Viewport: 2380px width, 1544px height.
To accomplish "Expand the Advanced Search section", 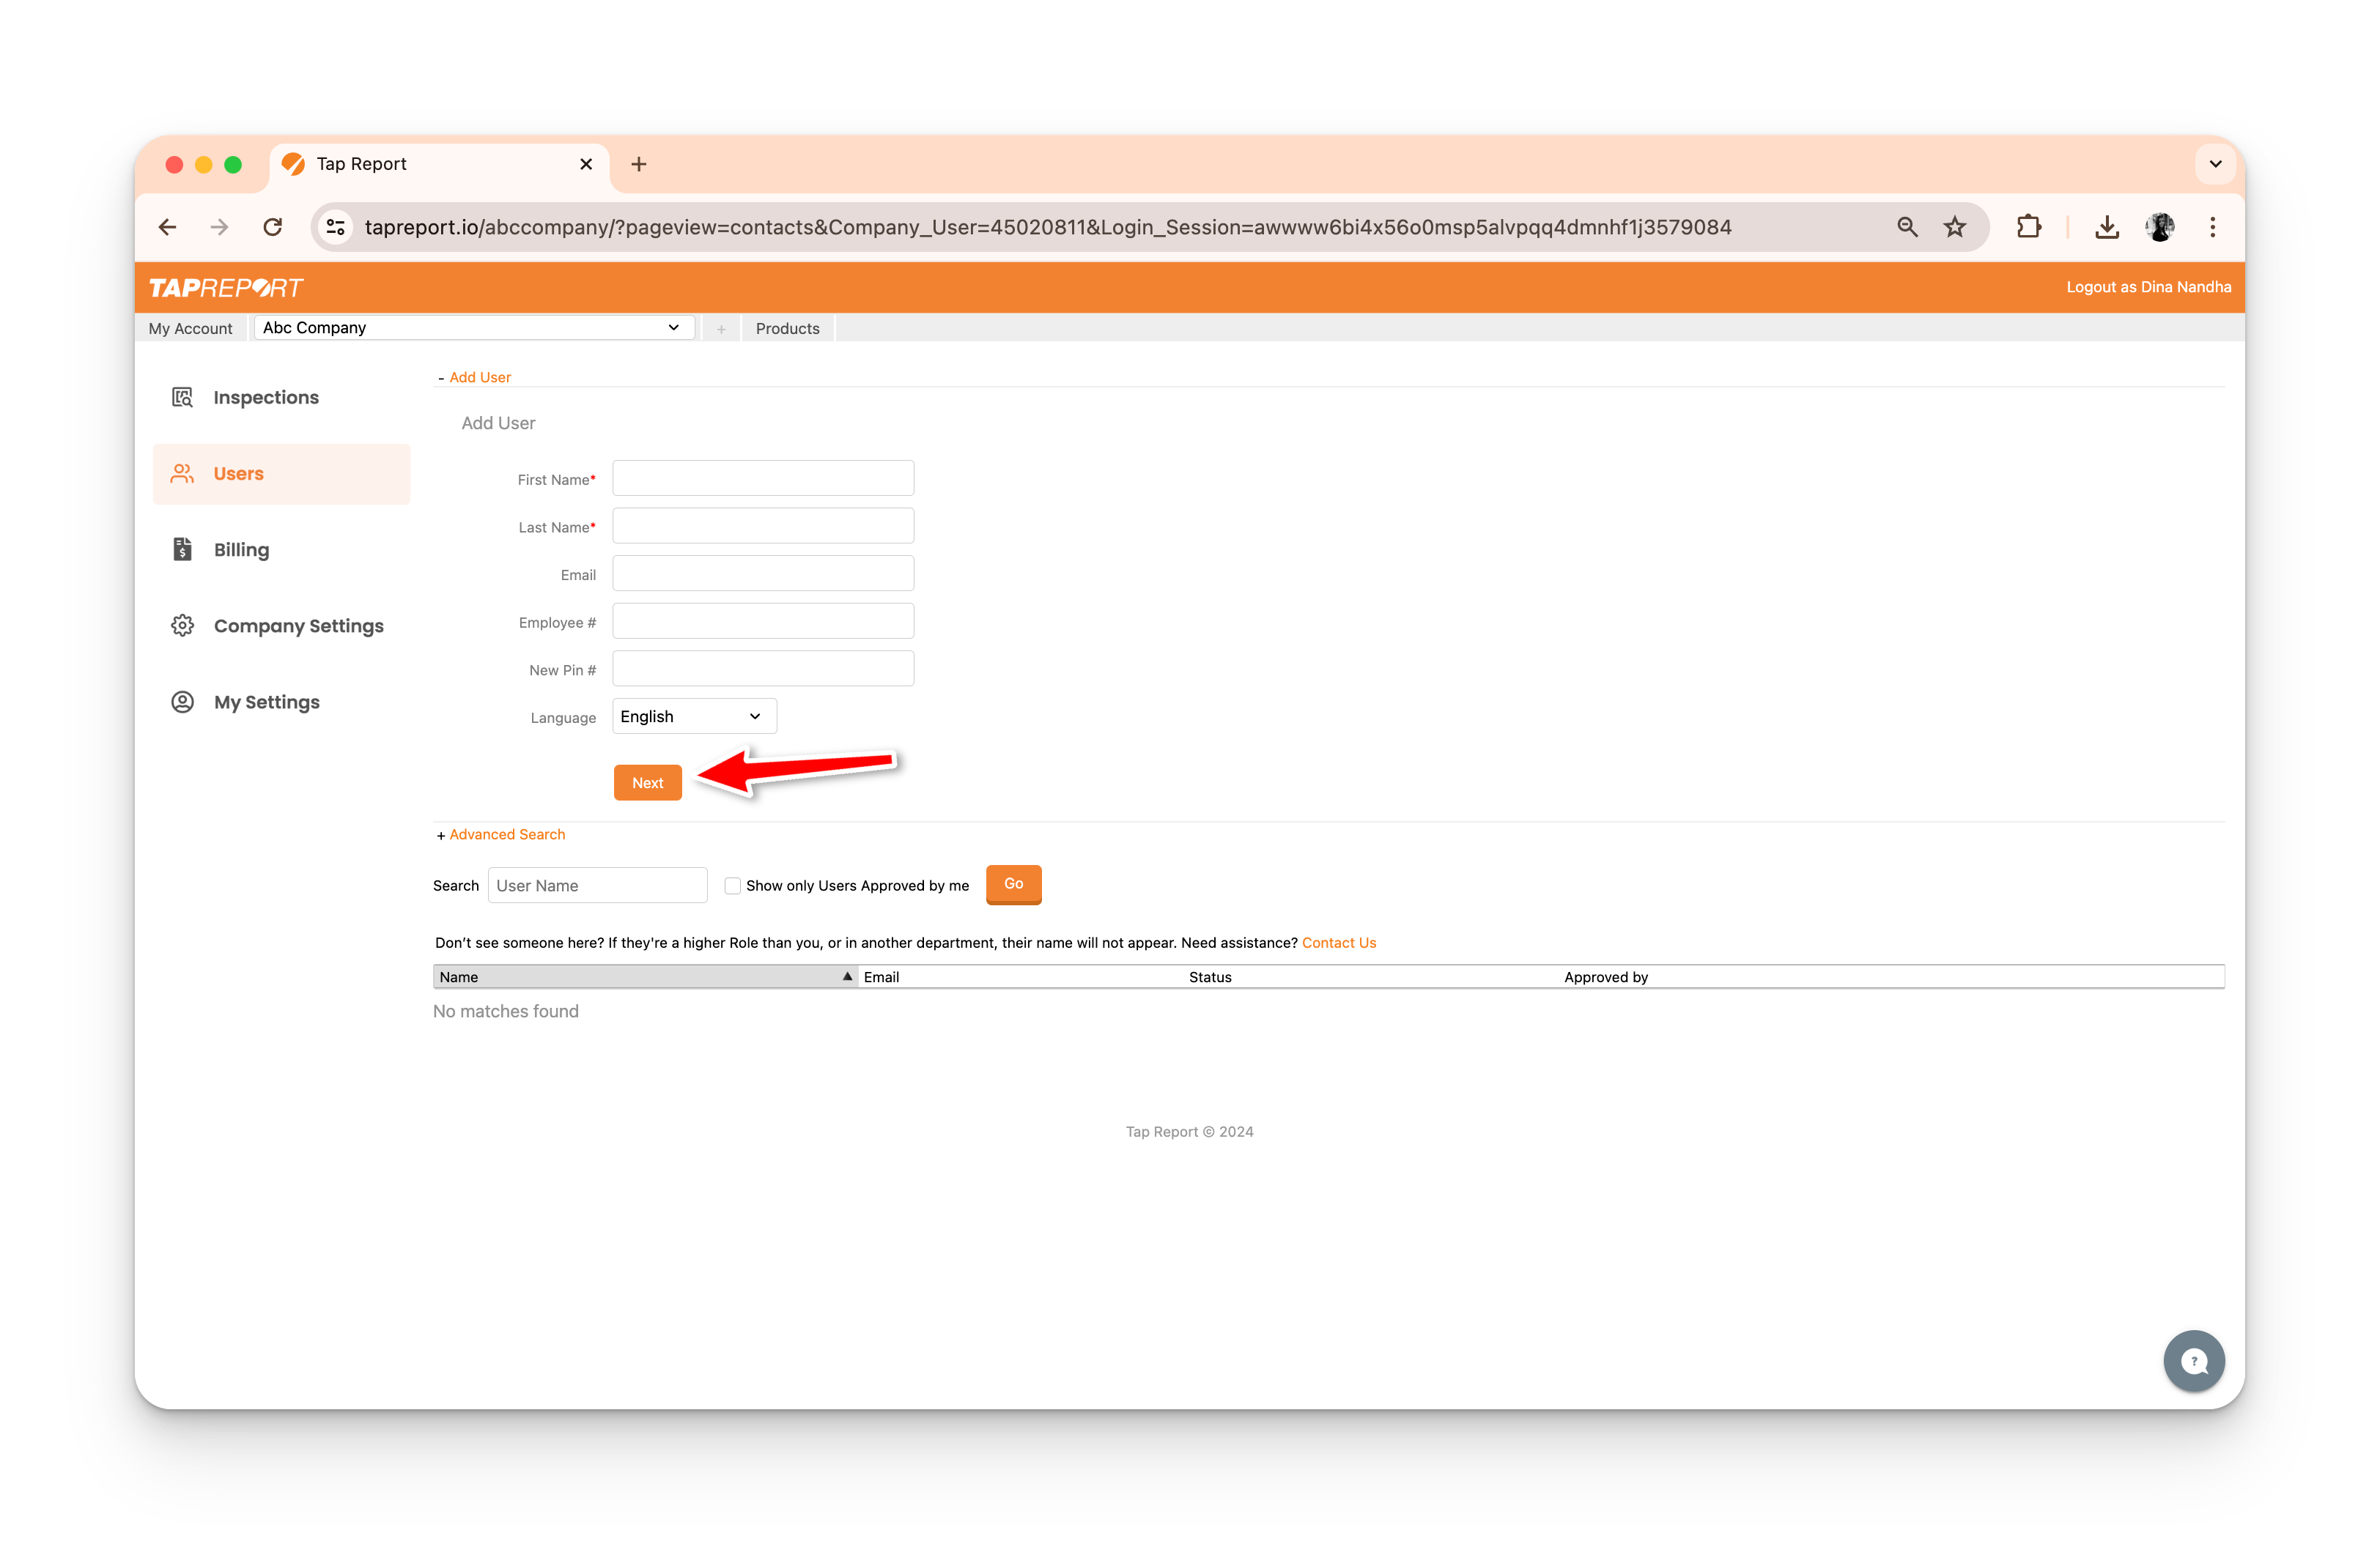I will (506, 834).
